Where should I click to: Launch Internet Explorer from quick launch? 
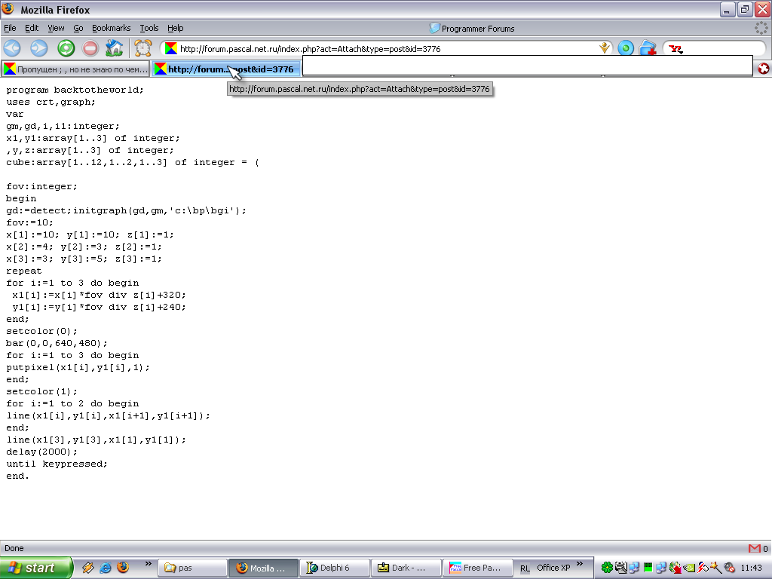[106, 568]
